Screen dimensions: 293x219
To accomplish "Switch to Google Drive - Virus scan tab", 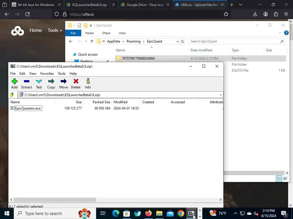I will tap(145, 5).
